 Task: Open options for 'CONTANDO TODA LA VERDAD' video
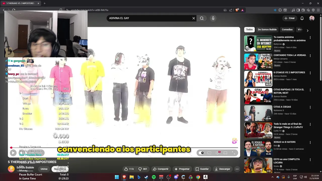click(x=310, y=56)
